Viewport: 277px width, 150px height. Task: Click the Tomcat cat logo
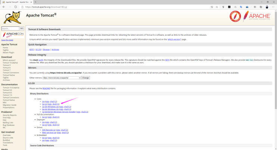coord(12,17)
